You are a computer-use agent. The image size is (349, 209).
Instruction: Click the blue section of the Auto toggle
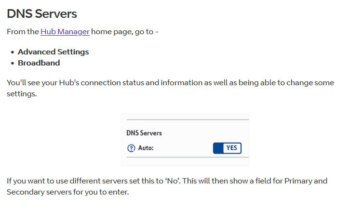coord(218,148)
